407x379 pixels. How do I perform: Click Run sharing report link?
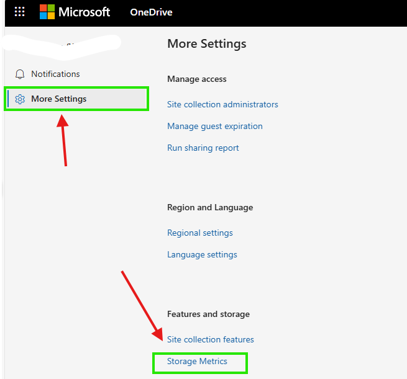click(x=203, y=148)
